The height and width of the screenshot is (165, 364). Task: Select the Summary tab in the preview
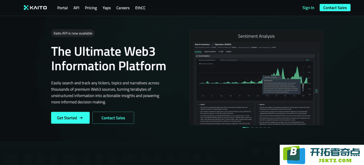point(198,52)
